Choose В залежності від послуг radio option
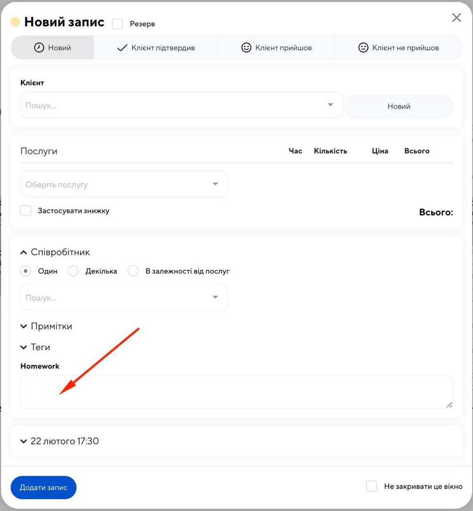Screen dimensions: 473x511 pos(133,271)
